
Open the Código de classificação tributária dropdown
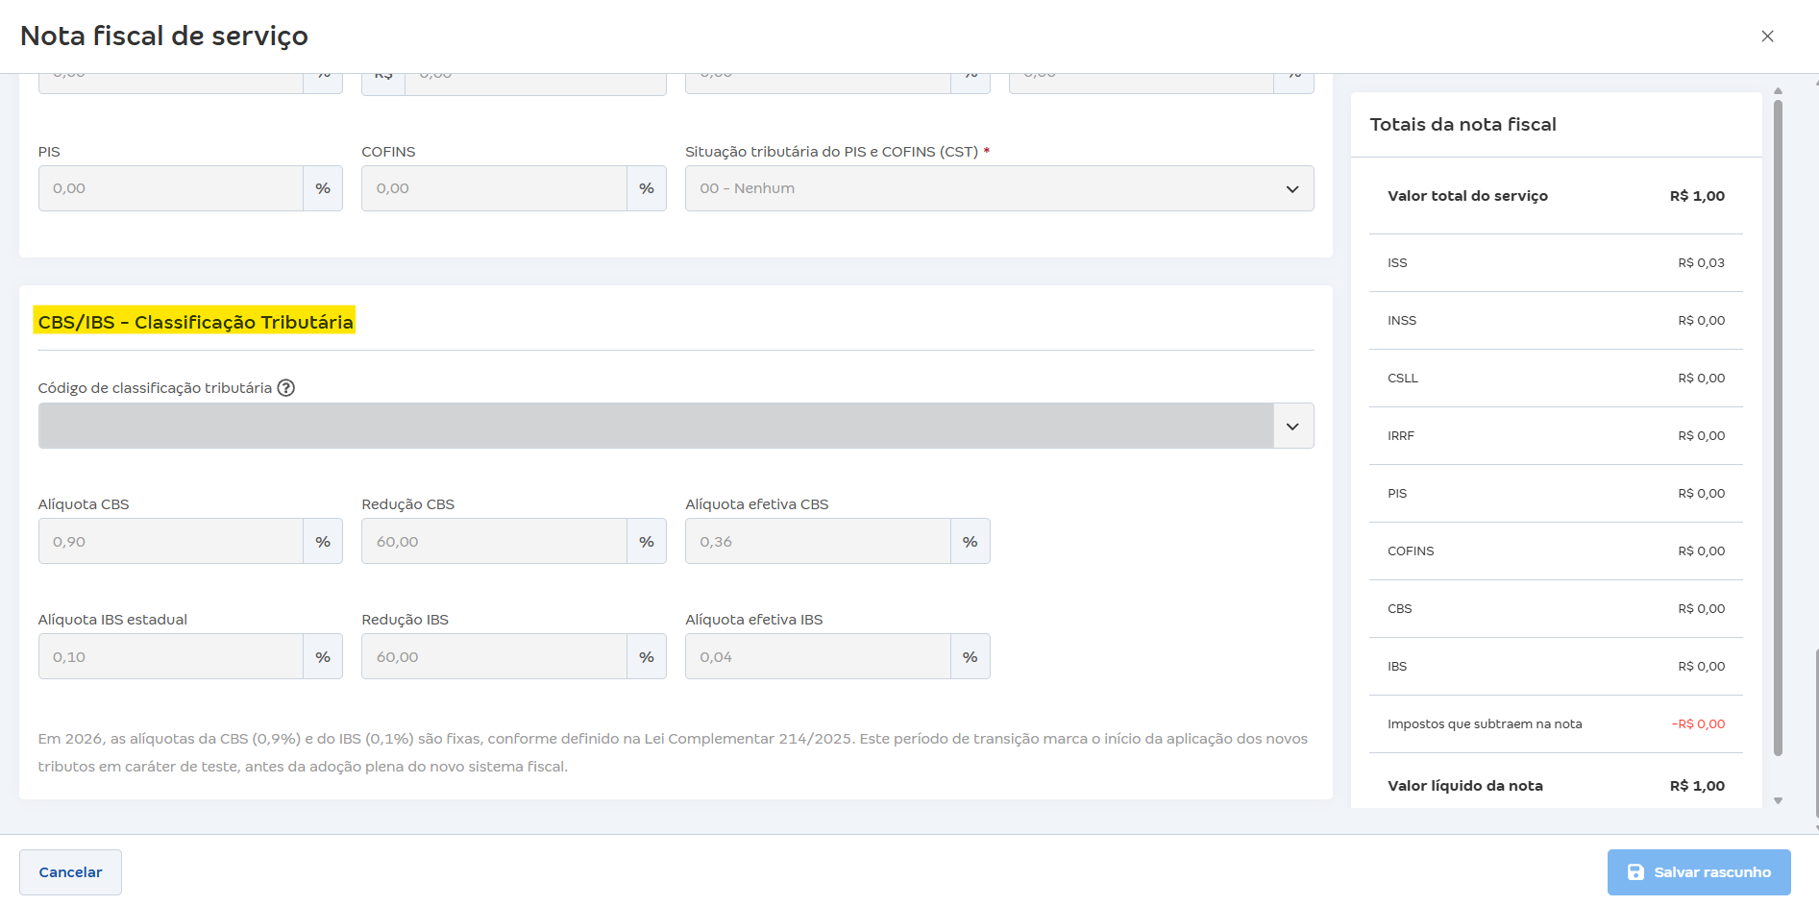(x=1292, y=427)
